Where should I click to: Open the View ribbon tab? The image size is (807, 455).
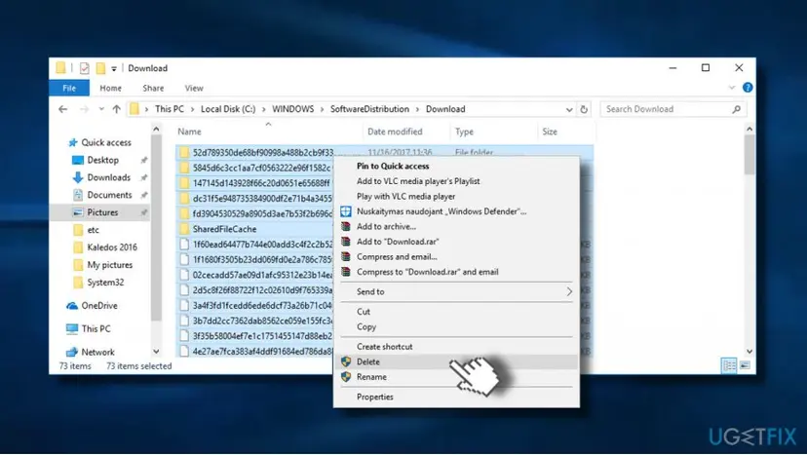194,88
